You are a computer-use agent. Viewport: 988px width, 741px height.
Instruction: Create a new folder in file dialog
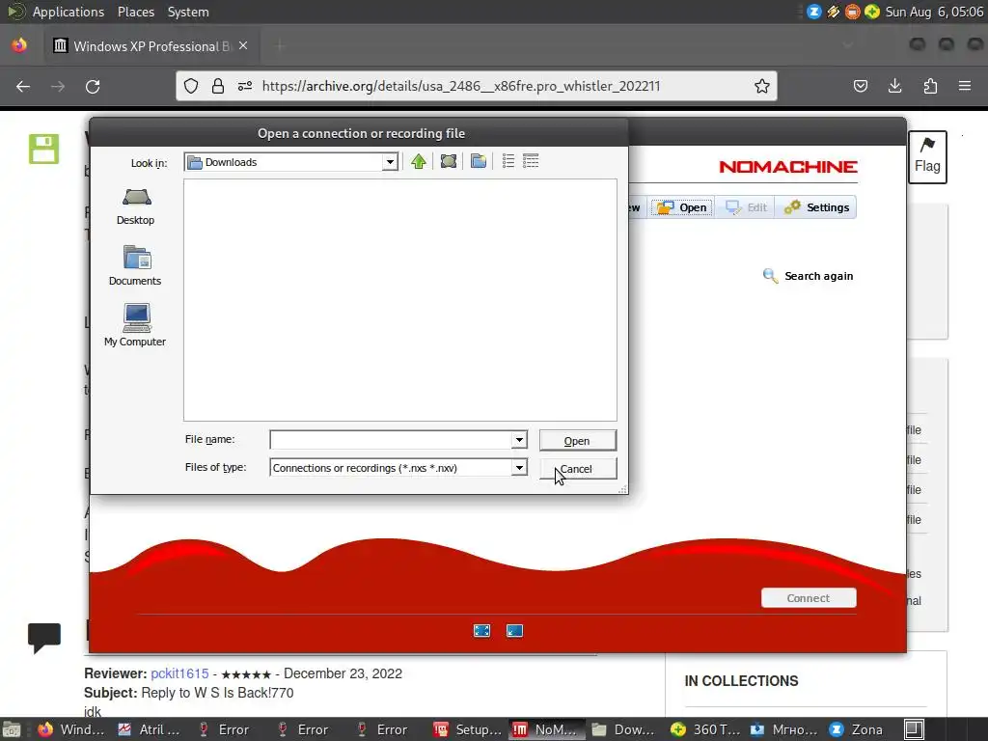click(479, 162)
